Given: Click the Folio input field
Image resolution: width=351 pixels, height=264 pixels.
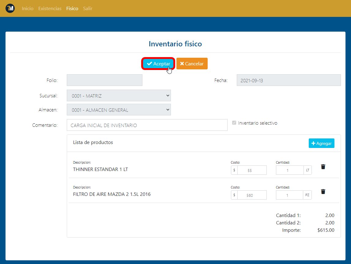Looking at the screenshot, I should pos(104,80).
